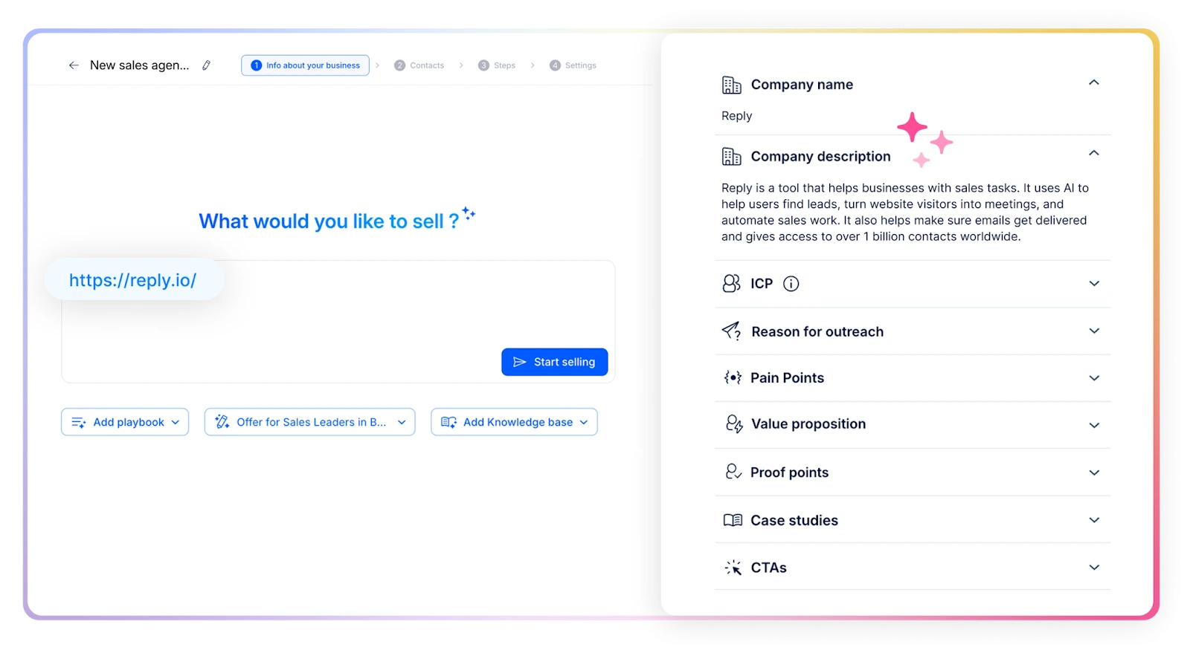Viewport: 1190px width, 656px height.
Task: Open the Add playbook dropdown
Action: tap(125, 422)
